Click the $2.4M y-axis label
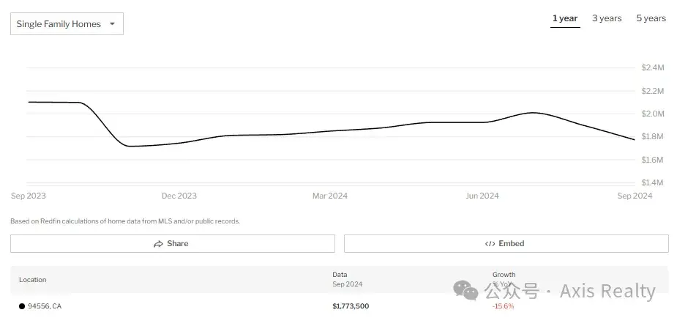Image resolution: width=677 pixels, height=318 pixels. (652, 67)
